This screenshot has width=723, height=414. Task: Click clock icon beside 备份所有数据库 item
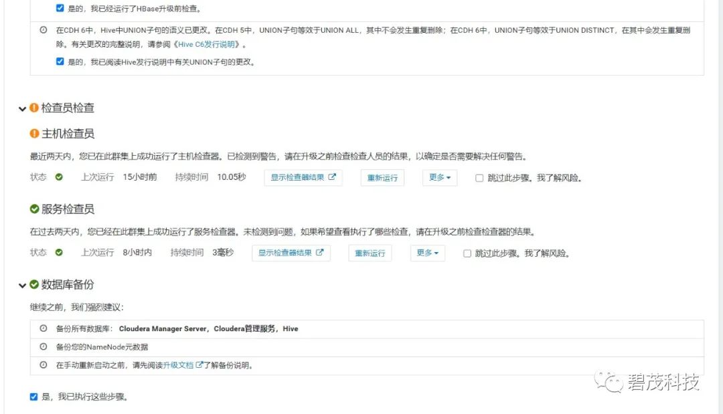[x=44, y=328]
